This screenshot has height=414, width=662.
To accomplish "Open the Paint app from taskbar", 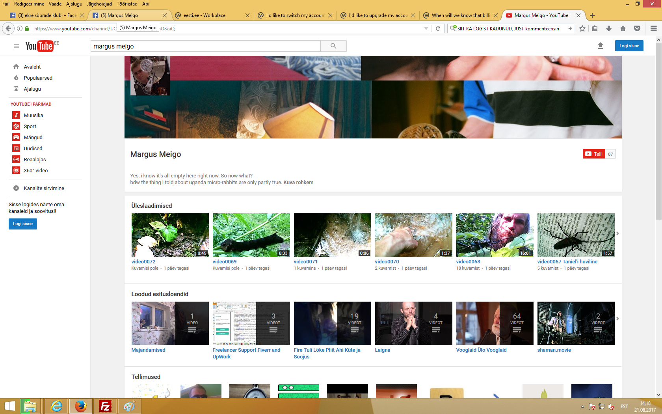I will click(129, 406).
